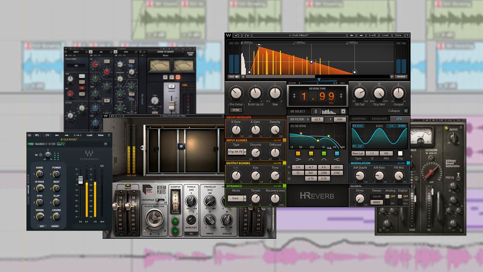The width and height of the screenshot is (483, 272).
Task: Click the A→B copy button in H-Reverb
Action: tap(372, 35)
